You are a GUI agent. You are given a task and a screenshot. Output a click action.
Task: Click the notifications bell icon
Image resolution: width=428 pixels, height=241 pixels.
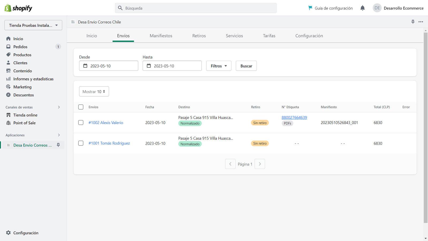(x=362, y=8)
